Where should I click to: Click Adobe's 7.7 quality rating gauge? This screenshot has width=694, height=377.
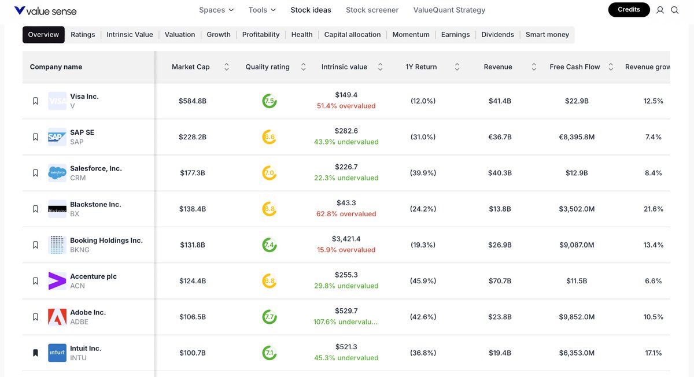(270, 317)
